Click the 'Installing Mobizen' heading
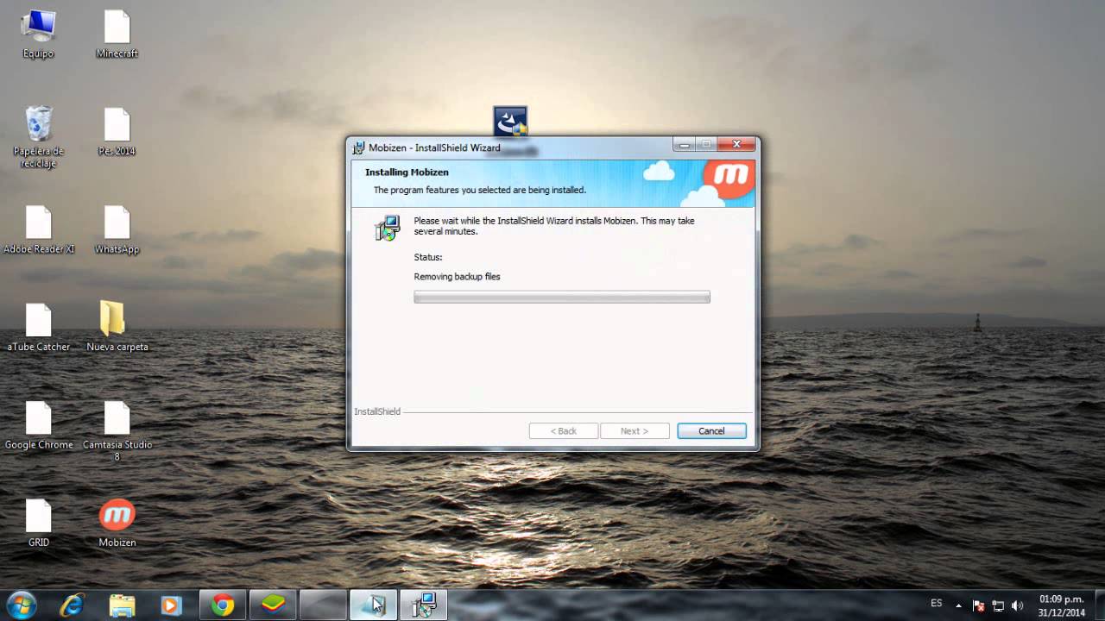The image size is (1105, 621). coord(407,172)
